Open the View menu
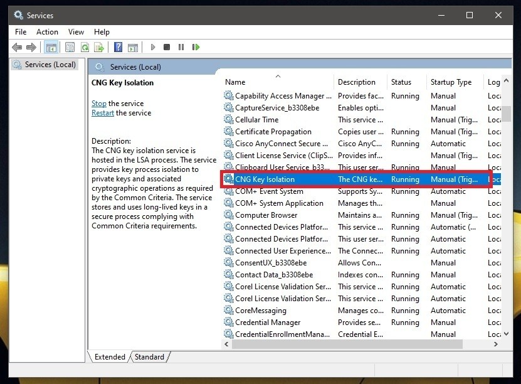 pos(76,32)
